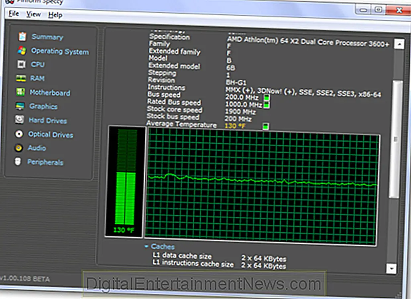This screenshot has width=411, height=299.
Task: Open the Operating System section
Action: [x=60, y=51]
